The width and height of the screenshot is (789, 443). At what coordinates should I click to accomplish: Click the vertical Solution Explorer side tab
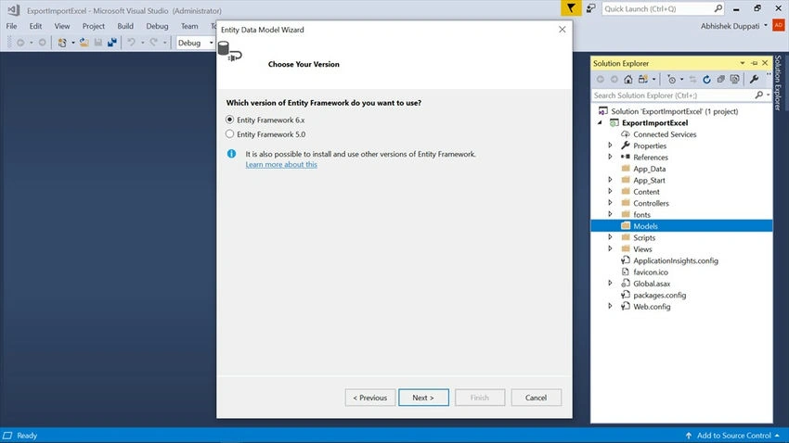click(x=778, y=82)
